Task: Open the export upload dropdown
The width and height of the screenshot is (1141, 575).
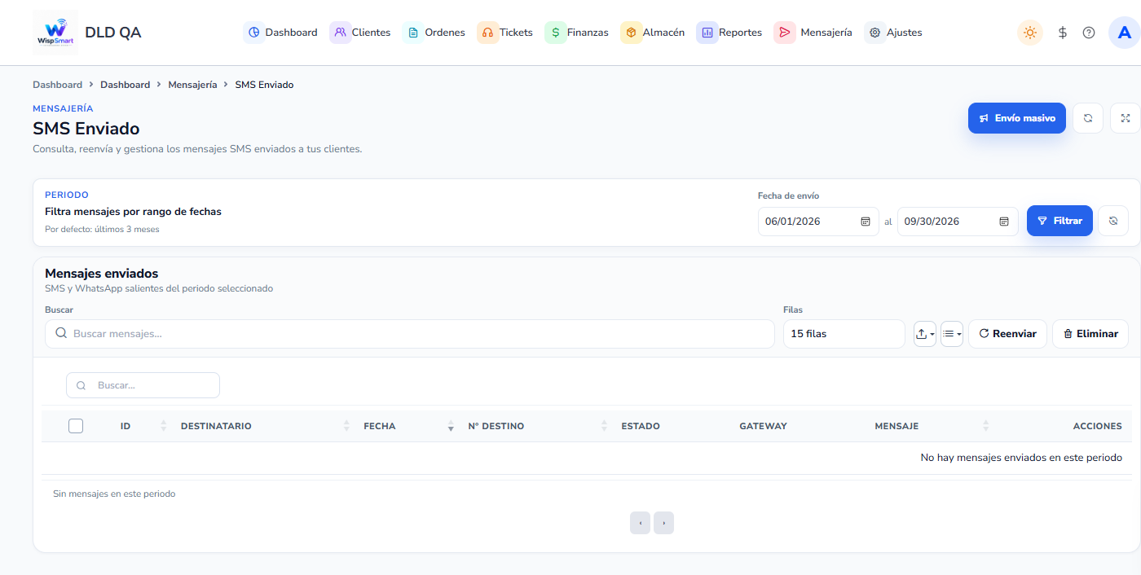Action: (925, 334)
